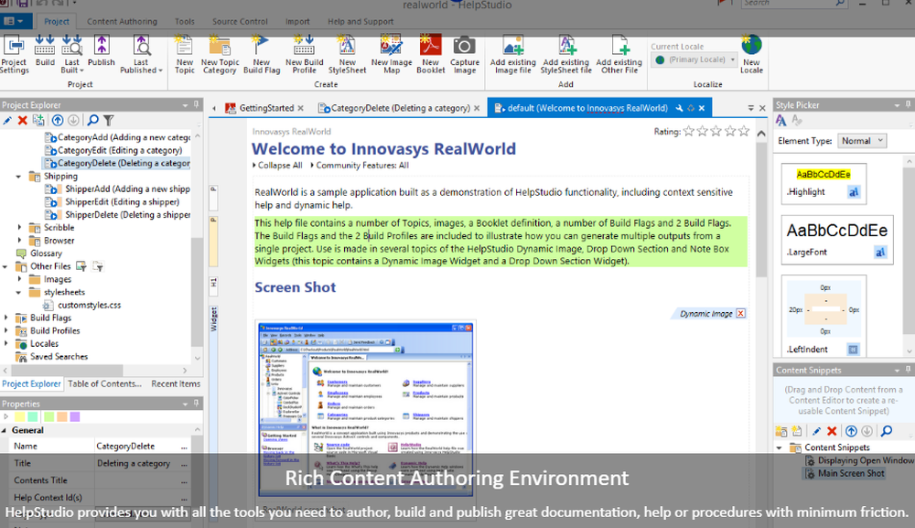Screen dimensions: 915x528
Task: Click the ellipsis button beside Title property
Action: (185, 464)
